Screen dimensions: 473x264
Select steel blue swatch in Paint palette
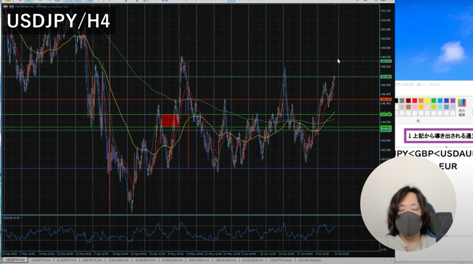pos(447,107)
